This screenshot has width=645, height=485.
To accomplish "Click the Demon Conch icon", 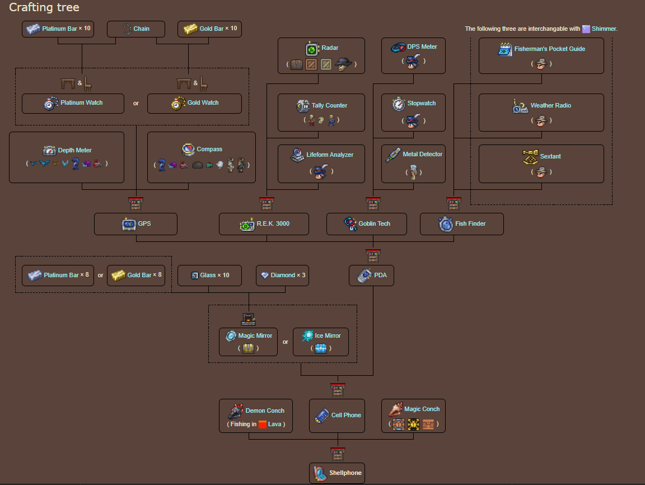I will [235, 412].
